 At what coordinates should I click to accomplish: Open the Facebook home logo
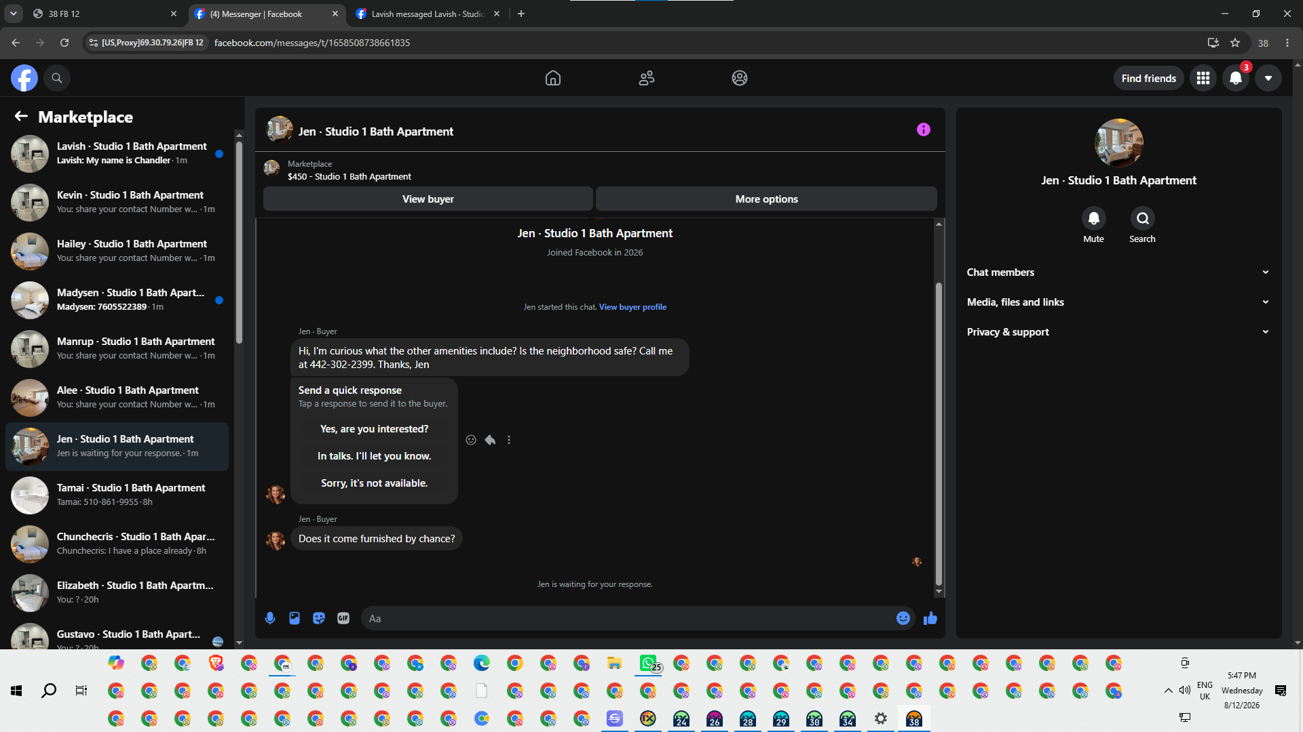24,78
